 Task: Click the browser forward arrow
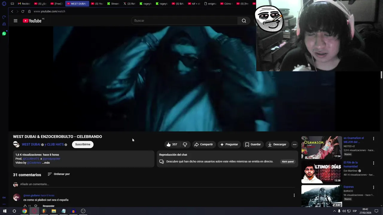tap(17, 11)
